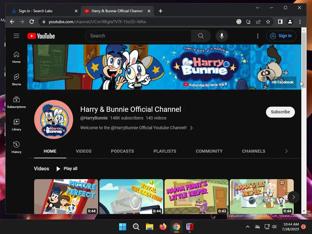This screenshot has width=312, height=234.
Task: Open File Explorer from taskbar
Action: 149,227
